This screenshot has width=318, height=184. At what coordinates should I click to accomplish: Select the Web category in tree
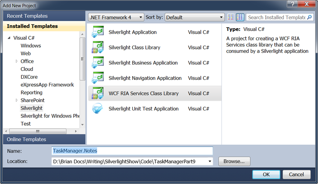(25, 53)
